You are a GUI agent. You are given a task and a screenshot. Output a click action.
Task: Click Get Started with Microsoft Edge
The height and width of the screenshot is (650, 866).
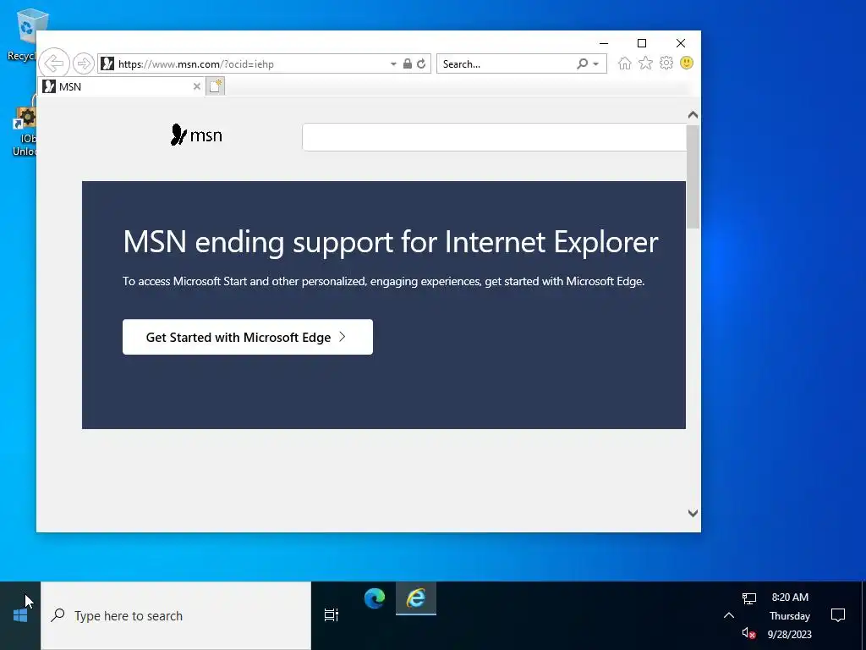(248, 337)
